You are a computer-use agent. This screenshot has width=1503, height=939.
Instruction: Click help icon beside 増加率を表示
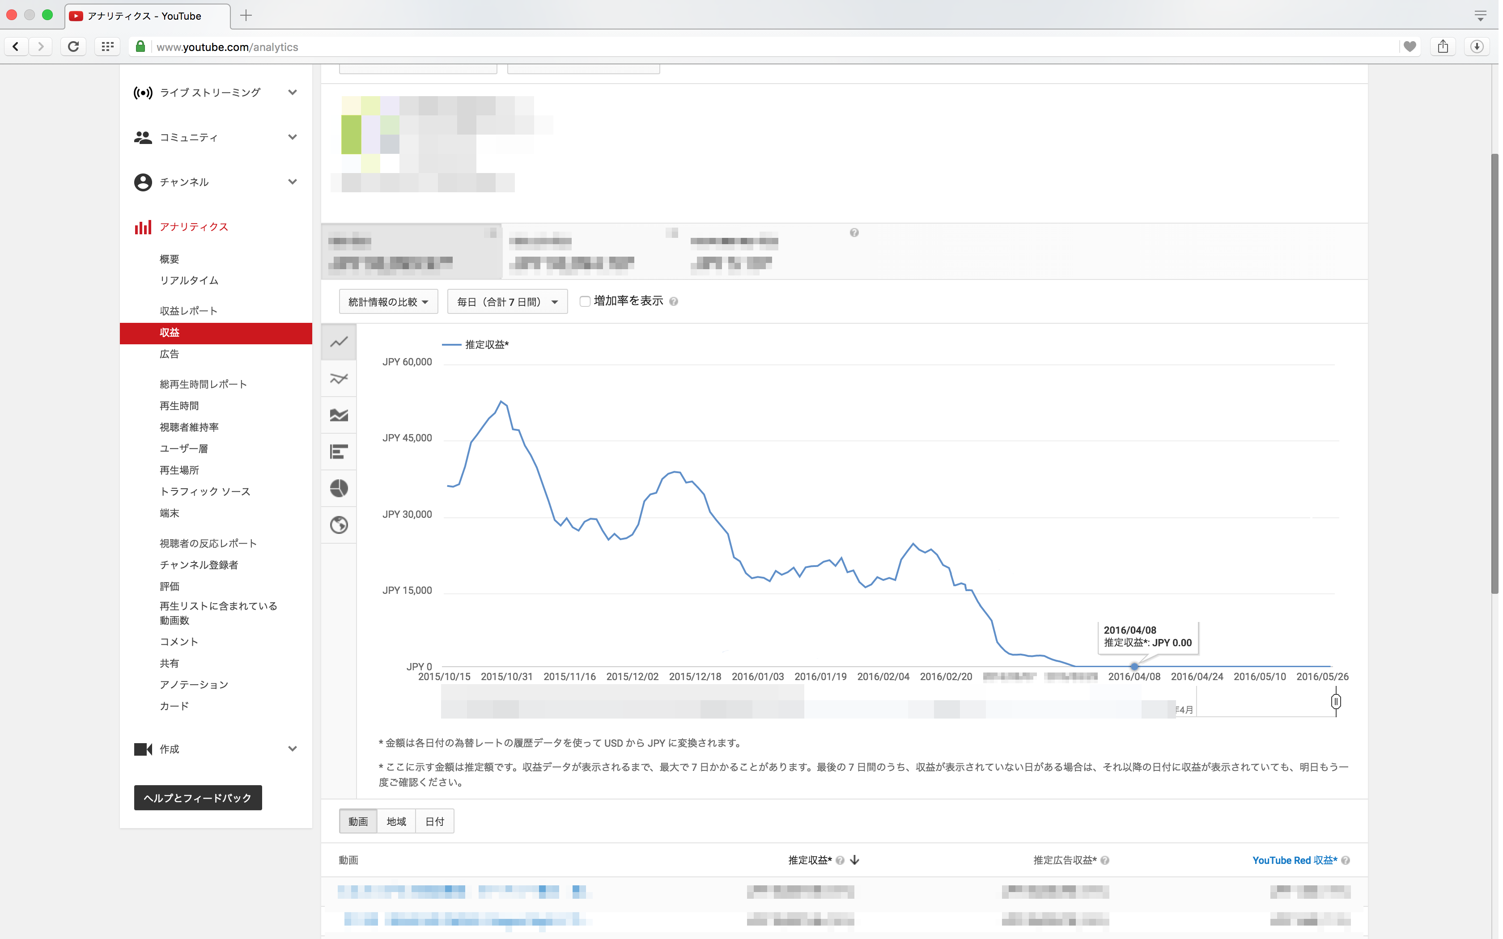coord(674,302)
